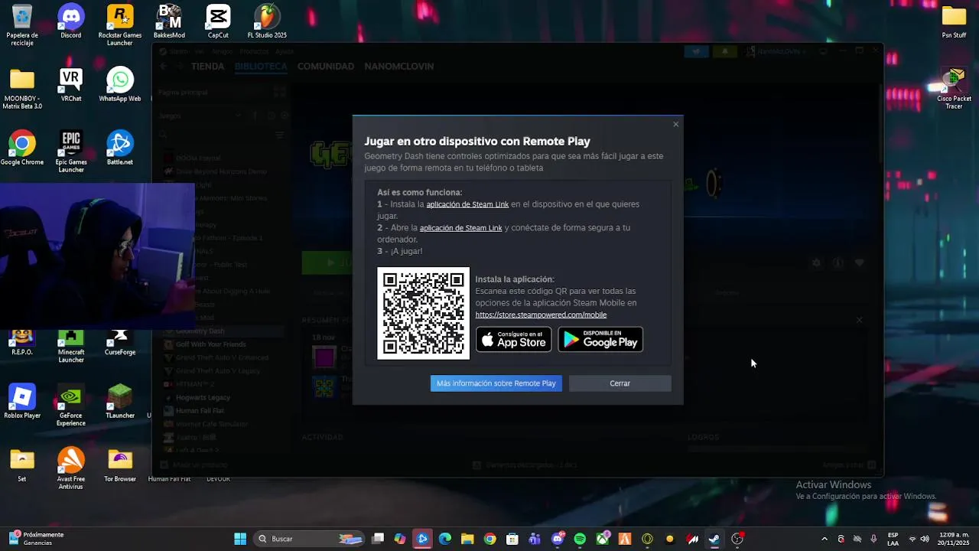Open game settings gear in Steam
979x551 pixels.
click(817, 262)
